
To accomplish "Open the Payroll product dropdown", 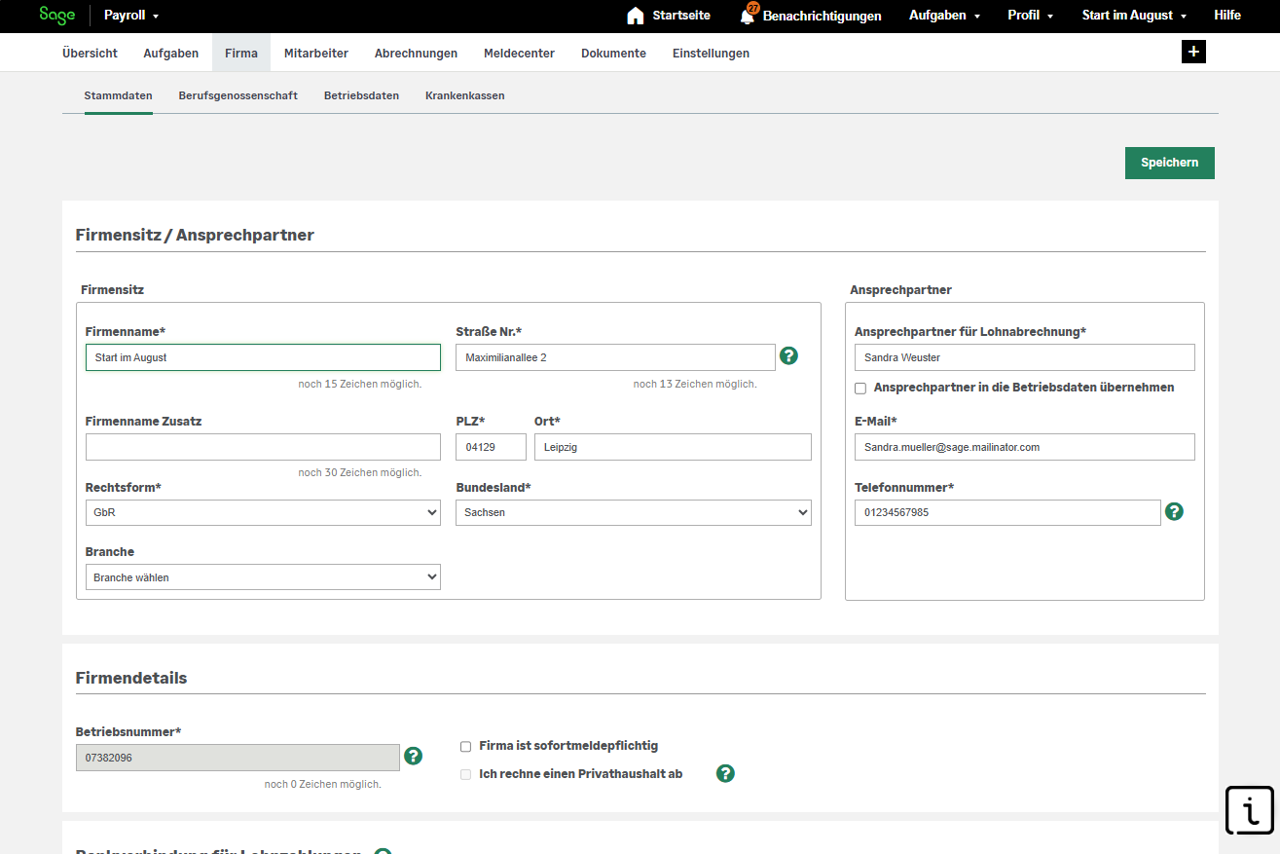I will pyautogui.click(x=131, y=16).
